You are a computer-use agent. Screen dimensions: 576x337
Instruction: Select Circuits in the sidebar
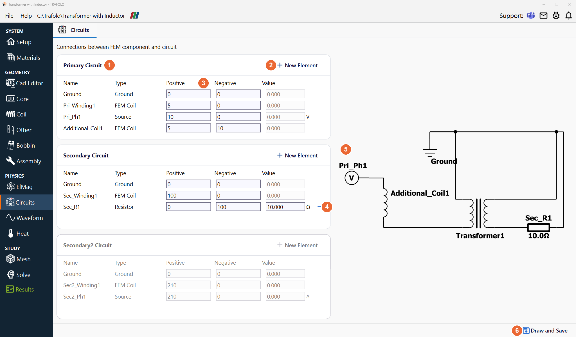26,202
